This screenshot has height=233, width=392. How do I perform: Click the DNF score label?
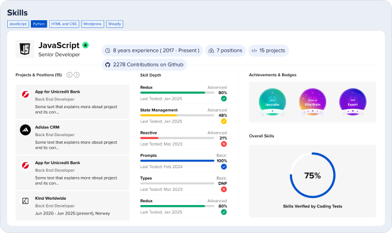(x=223, y=184)
